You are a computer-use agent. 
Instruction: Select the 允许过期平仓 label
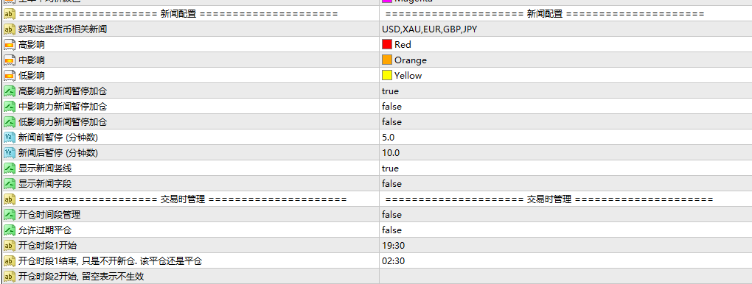[44, 230]
